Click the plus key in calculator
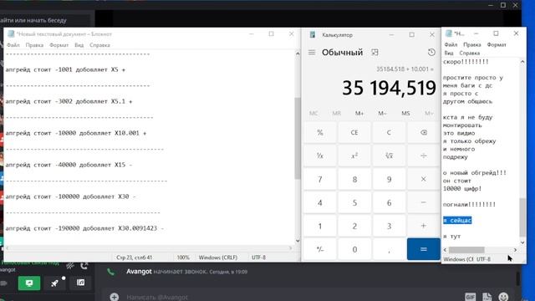535x301 pixels. [424, 226]
